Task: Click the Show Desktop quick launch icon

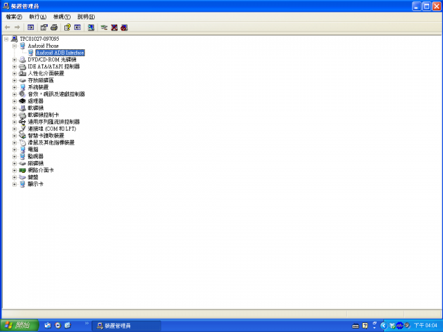Action: click(48, 326)
